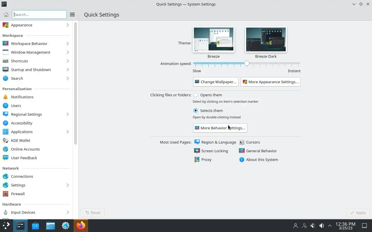Viewport: 372px width, 232px height.
Task: Click the Show Desktop icon in taskbar
Action: [364, 226]
